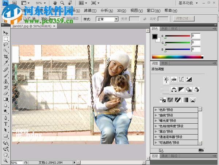
Task: Select the Hand tool in the tools panel
Action: tap(5, 155)
